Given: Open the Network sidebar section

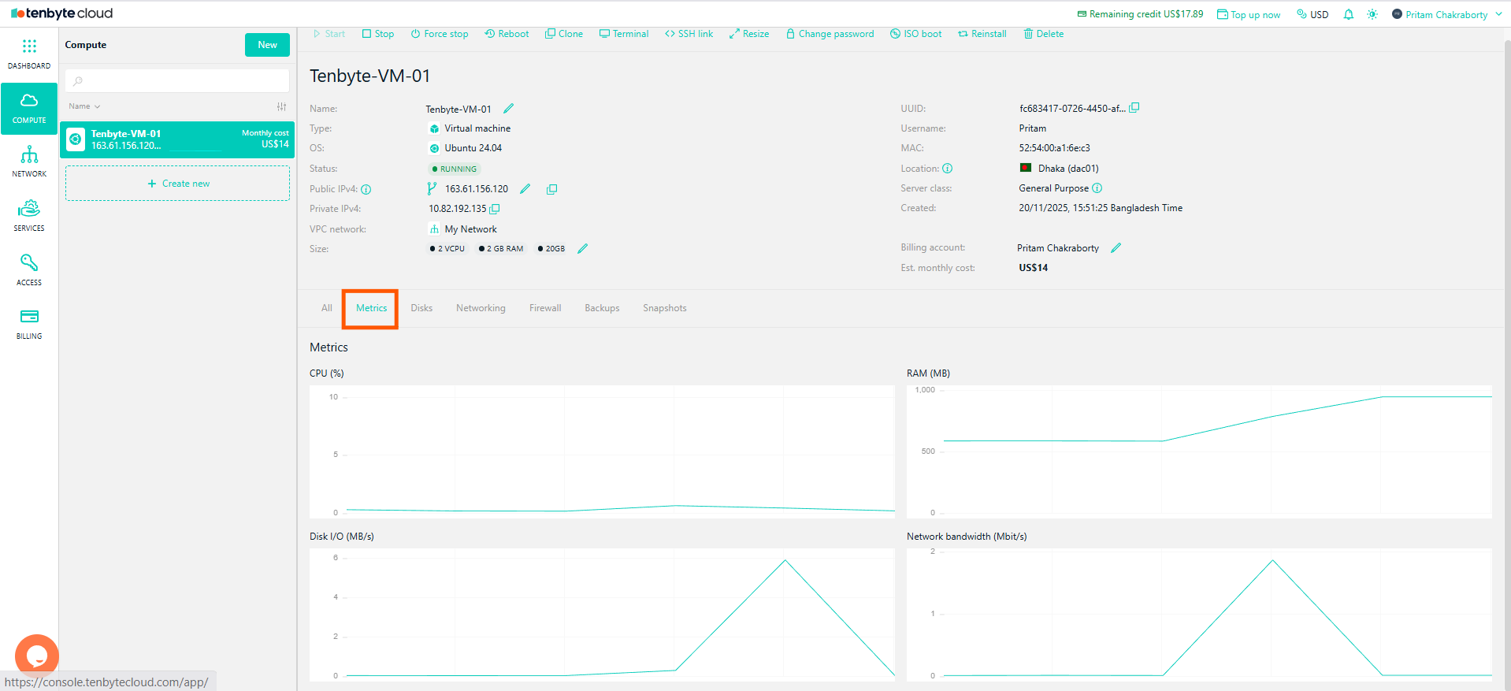Looking at the screenshot, I should 29,162.
